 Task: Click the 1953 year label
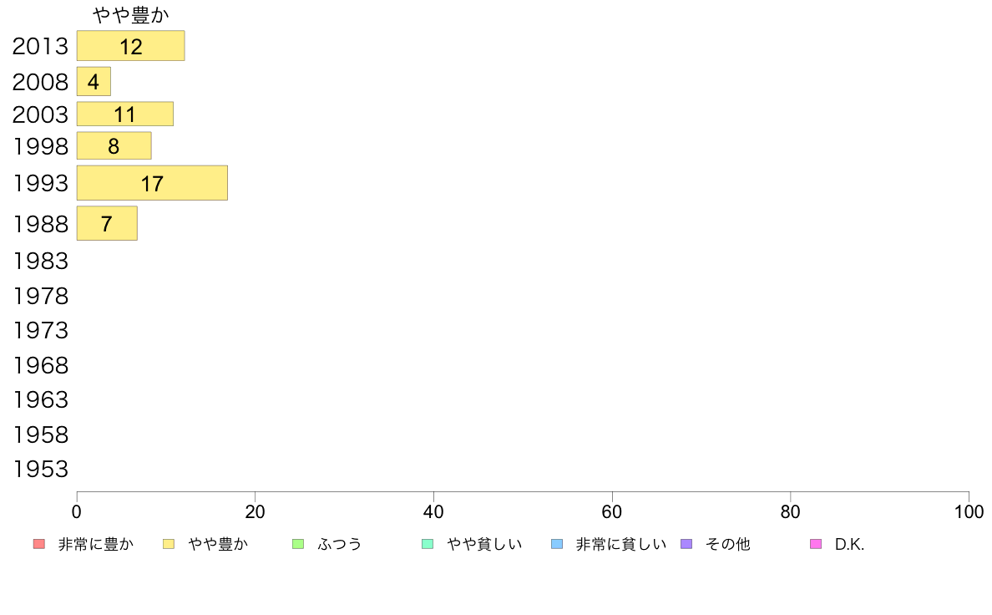[40, 470]
